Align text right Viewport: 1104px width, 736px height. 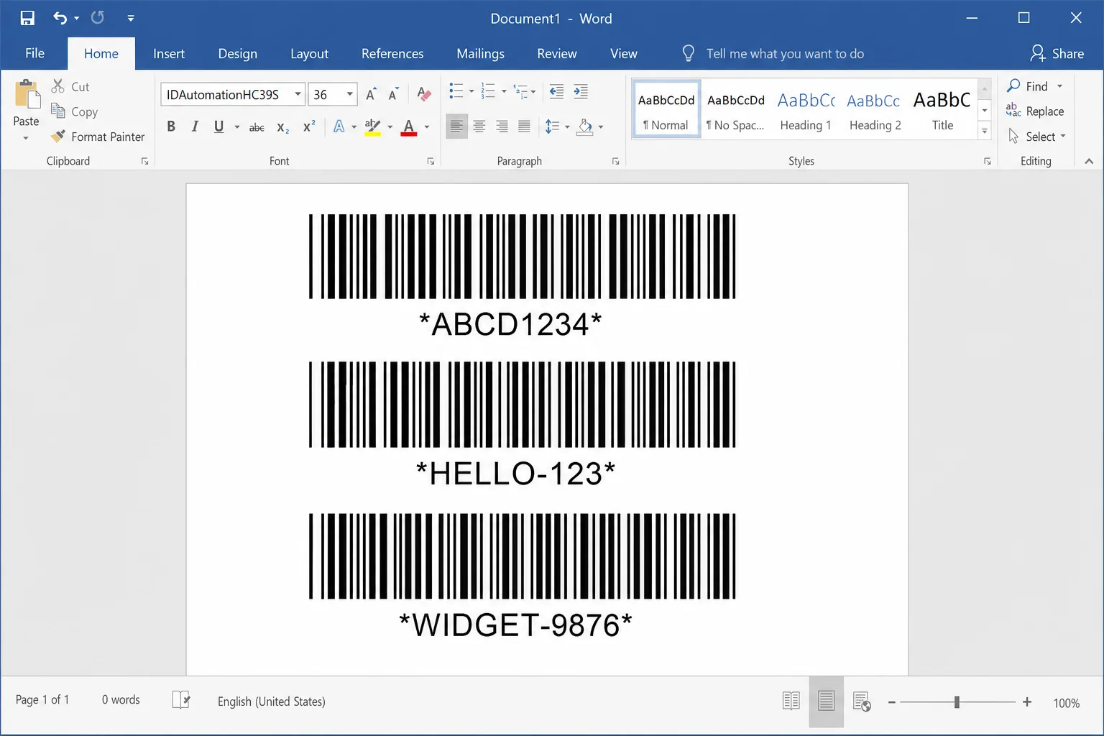(x=502, y=126)
